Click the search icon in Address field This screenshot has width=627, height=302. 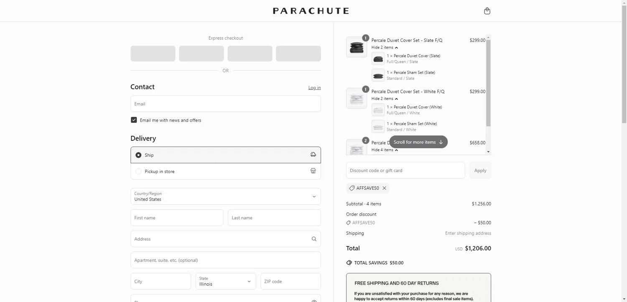click(x=314, y=239)
